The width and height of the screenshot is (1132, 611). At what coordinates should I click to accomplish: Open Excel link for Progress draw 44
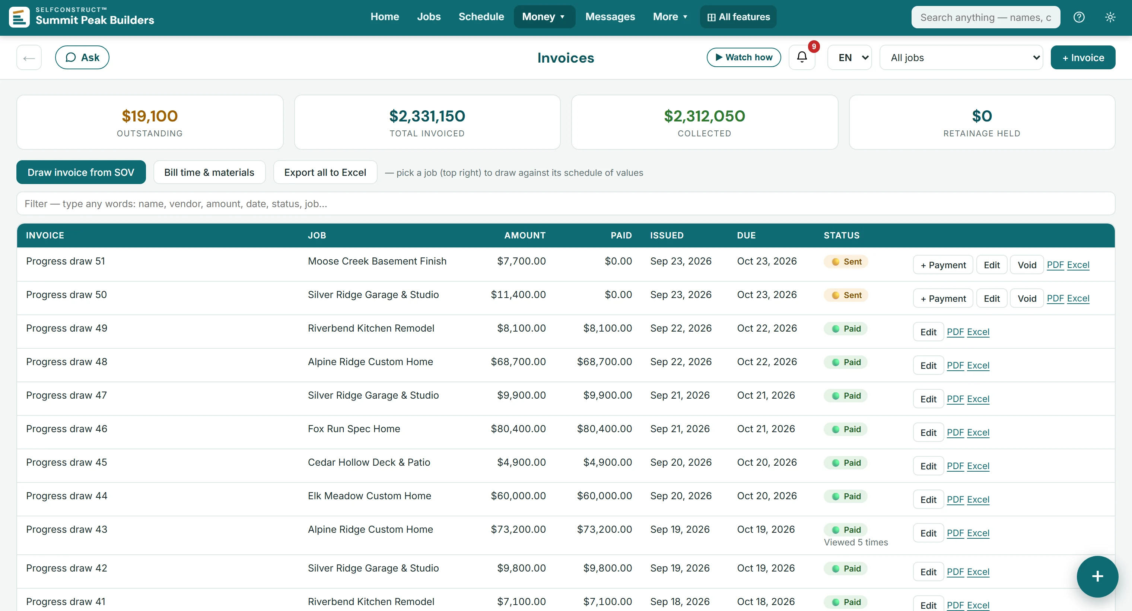(978, 499)
